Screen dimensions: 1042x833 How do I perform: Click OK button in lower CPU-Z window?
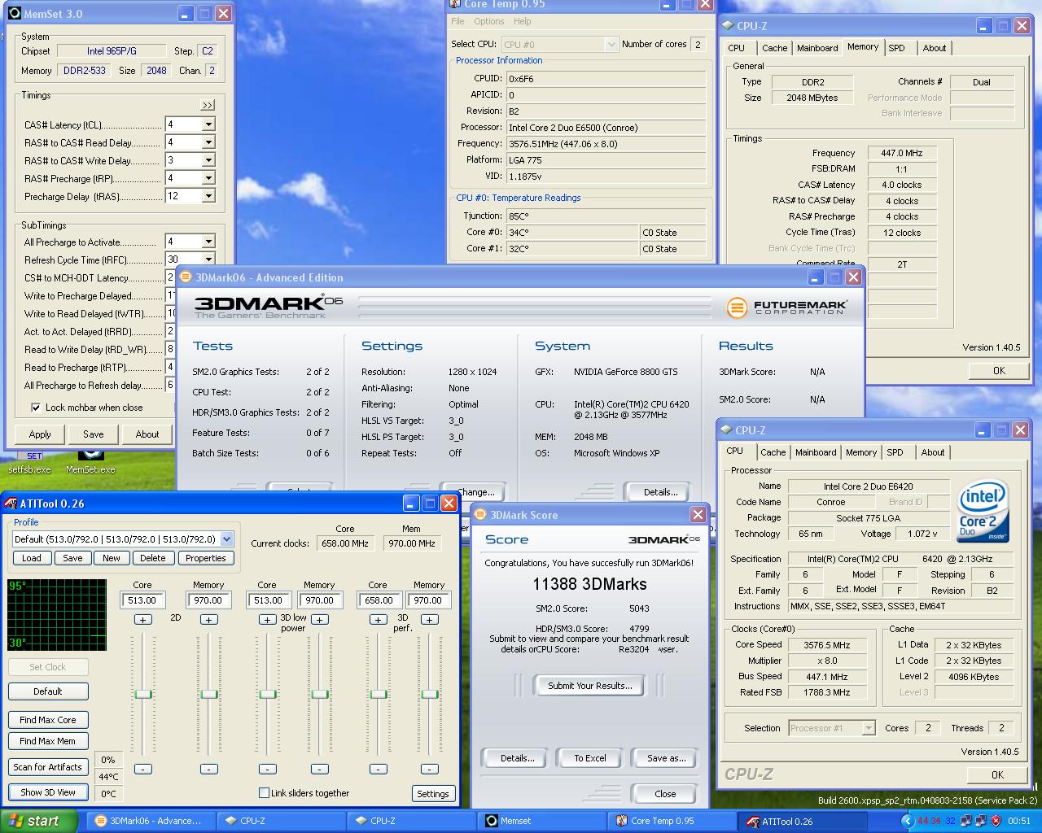pyautogui.click(x=997, y=774)
